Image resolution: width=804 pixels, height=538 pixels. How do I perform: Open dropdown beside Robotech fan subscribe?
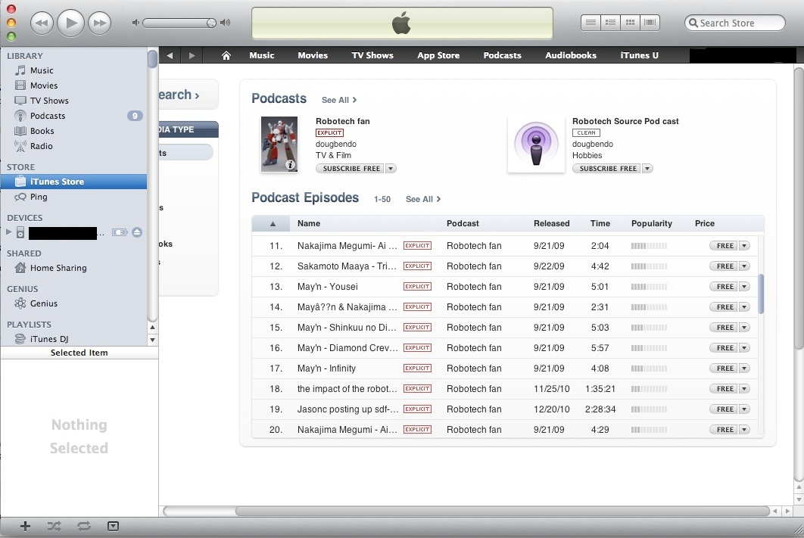coord(391,169)
